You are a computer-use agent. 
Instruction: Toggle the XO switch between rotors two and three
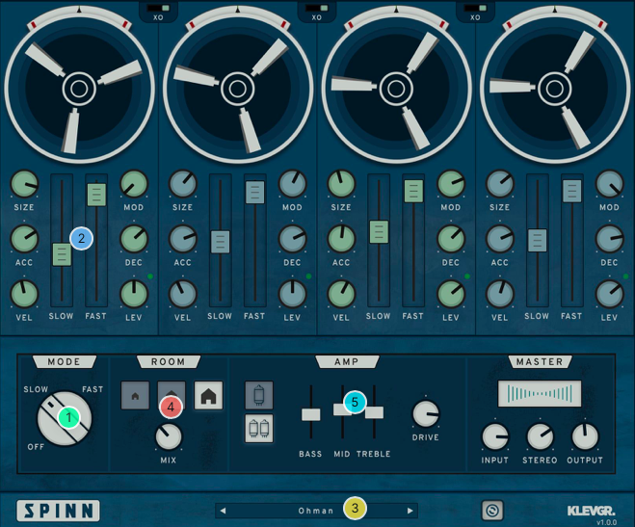click(x=317, y=8)
